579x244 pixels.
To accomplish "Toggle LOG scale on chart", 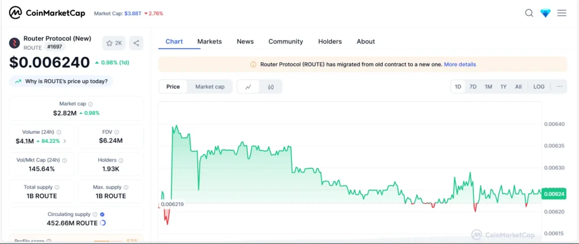I will tap(539, 86).
